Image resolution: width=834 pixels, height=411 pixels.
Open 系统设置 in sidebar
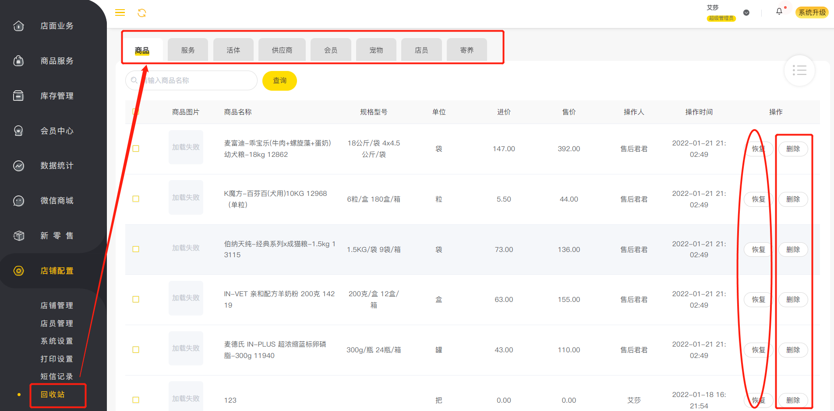(x=57, y=341)
